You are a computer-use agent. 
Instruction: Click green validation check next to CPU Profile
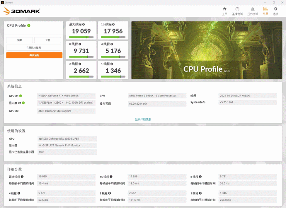click(x=29, y=25)
